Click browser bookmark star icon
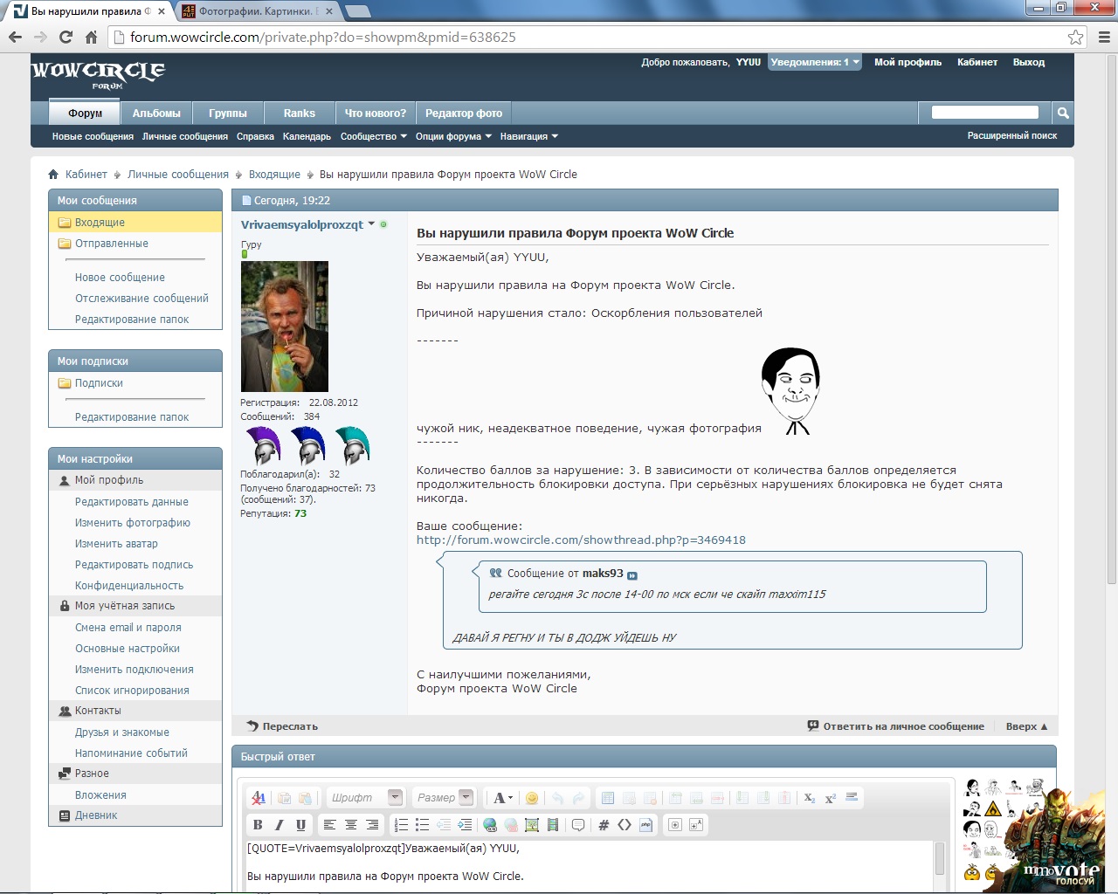This screenshot has width=1118, height=894. click(x=1076, y=37)
